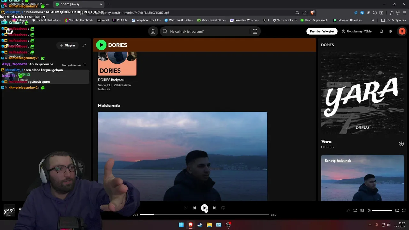The image size is (409, 230).
Task: Open the Excalidraw Whiteboard bookmark
Action: pyautogui.click(x=244, y=20)
